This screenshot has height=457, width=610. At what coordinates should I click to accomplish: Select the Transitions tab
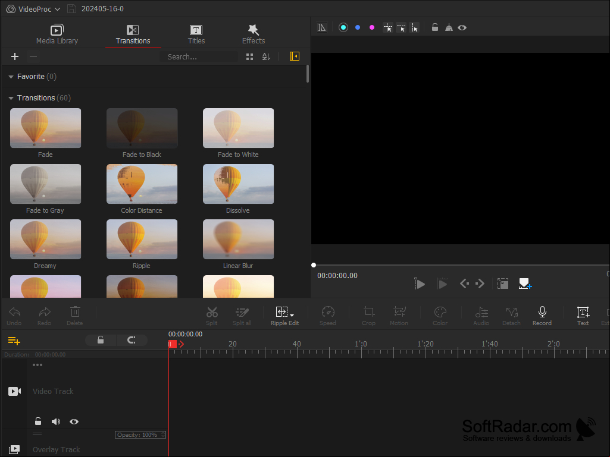pyautogui.click(x=133, y=34)
